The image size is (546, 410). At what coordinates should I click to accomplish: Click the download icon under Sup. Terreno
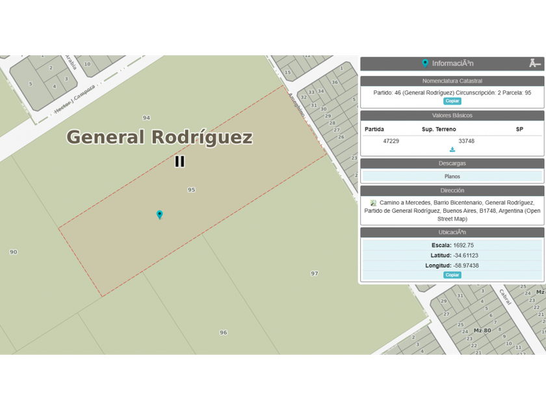click(x=452, y=150)
